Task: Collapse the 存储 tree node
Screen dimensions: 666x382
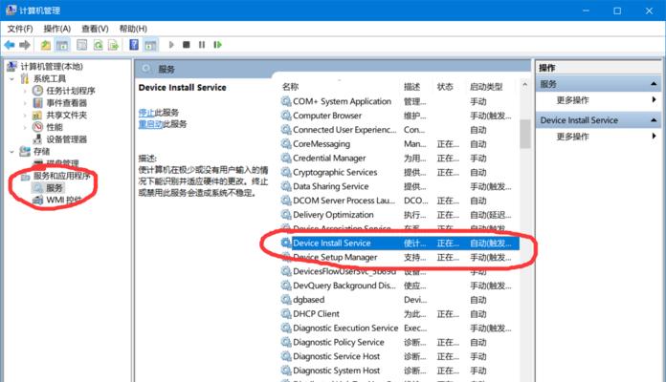Action: coord(11,151)
